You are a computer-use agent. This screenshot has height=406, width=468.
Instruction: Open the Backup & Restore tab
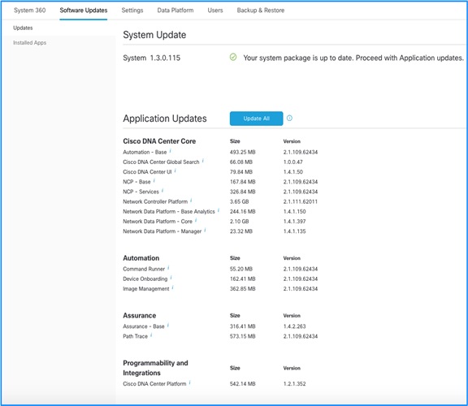(261, 10)
